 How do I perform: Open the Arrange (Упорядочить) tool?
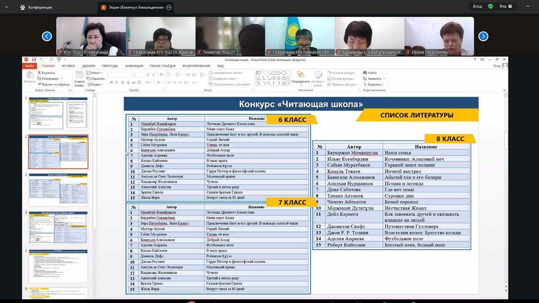pos(300,78)
